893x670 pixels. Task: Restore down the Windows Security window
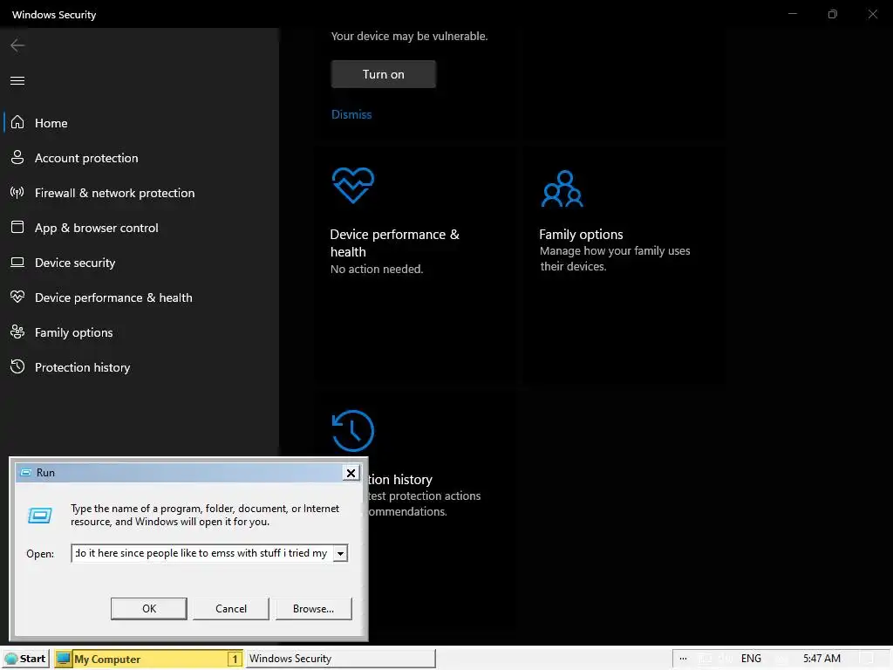tap(833, 14)
